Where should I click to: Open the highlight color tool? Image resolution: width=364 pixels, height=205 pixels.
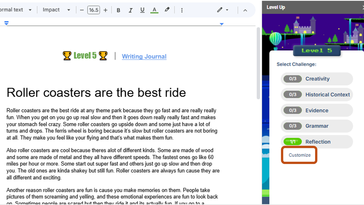[167, 10]
